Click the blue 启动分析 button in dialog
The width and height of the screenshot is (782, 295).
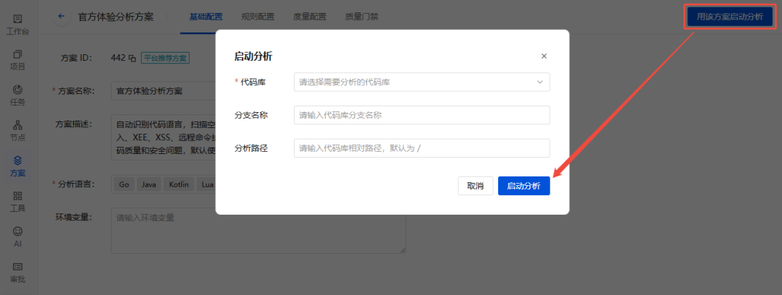pyautogui.click(x=524, y=186)
